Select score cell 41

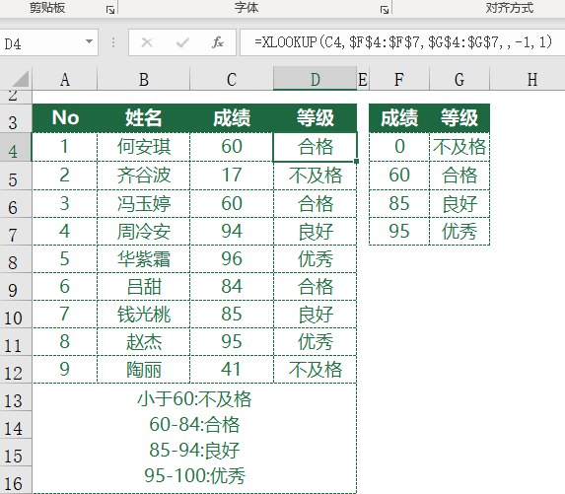[232, 370]
